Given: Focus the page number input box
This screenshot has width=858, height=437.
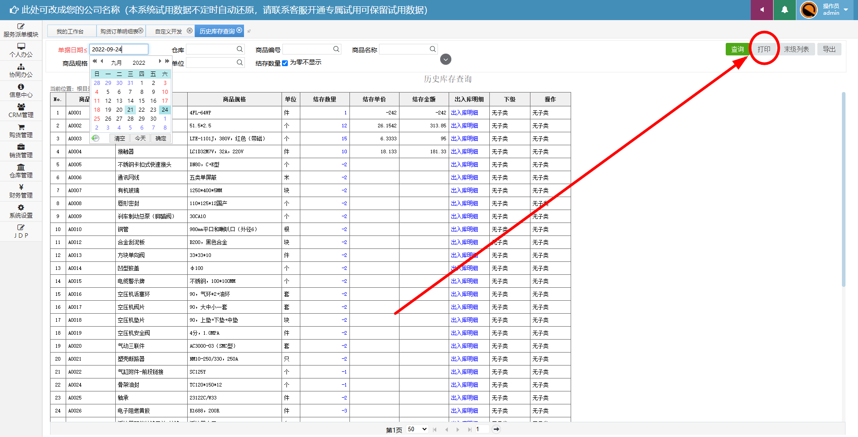Looking at the screenshot, I should point(482,429).
